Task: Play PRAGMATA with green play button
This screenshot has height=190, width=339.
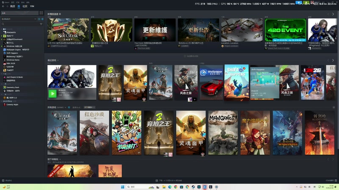Action: tap(52, 94)
